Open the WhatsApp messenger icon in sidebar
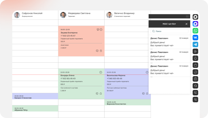Viewport: 208px width, 118px height. tap(195, 31)
